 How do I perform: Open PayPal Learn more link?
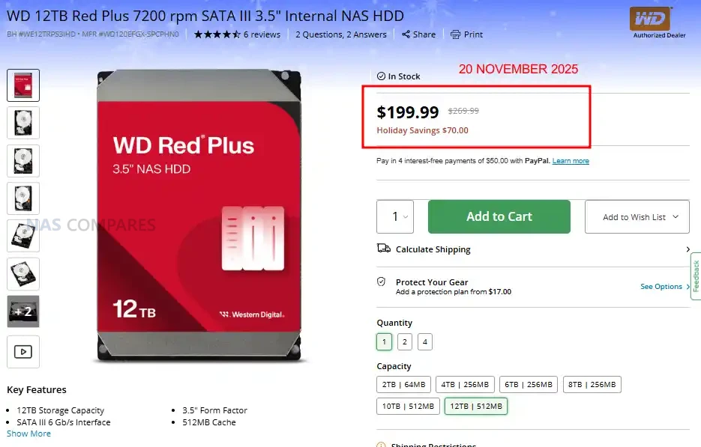[571, 161]
